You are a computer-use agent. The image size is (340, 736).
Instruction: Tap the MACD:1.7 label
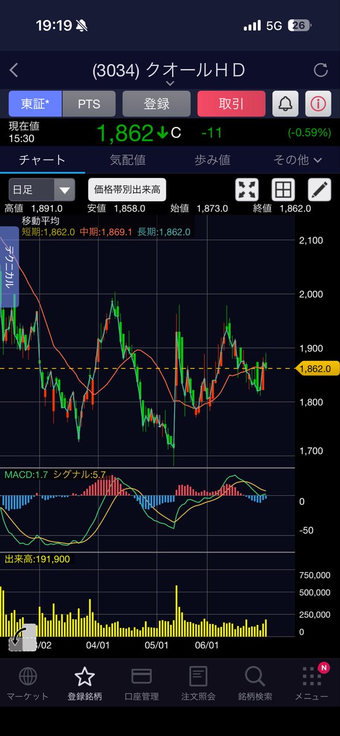(26, 474)
